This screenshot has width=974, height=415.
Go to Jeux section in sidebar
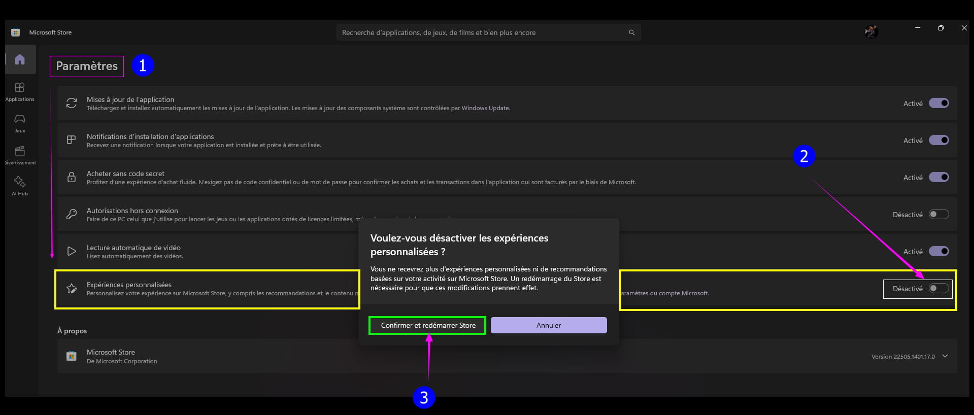20,123
